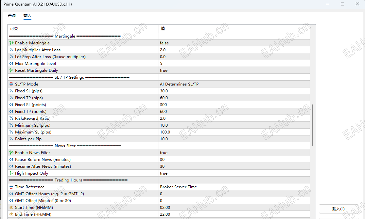Click the Pause Before News integer icon
Viewport: 365px width, 219px height.
(11, 159)
